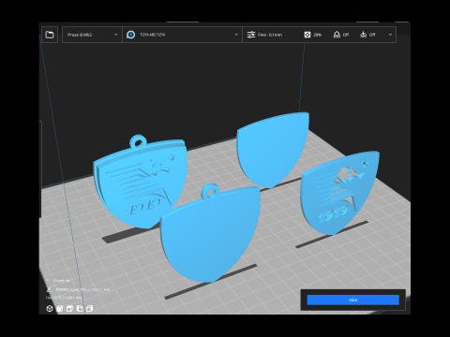Image resolution: width=450 pixels, height=337 pixels.
Task: Expand print settings panel chevron arrow
Action: [x=390, y=35]
